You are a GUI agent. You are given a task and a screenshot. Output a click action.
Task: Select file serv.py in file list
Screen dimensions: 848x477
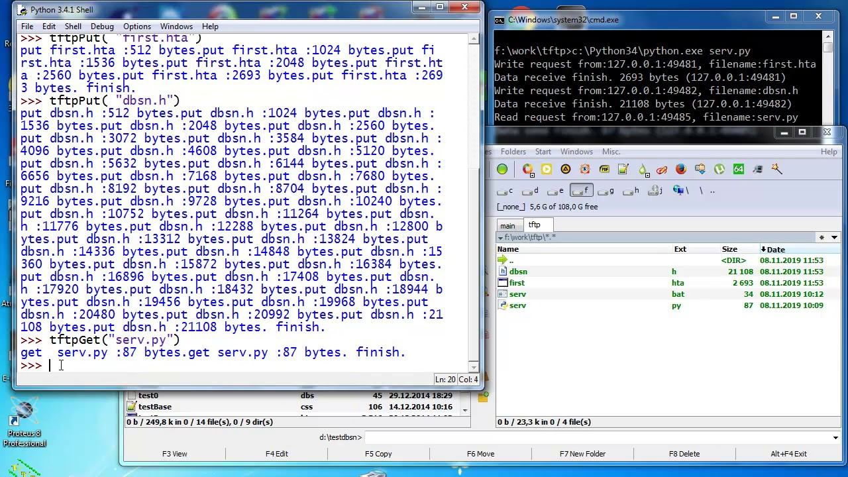pos(668,305)
